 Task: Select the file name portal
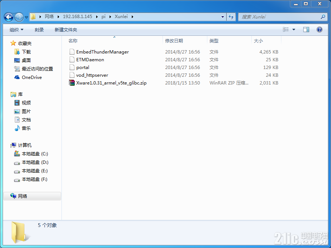tap(83, 68)
